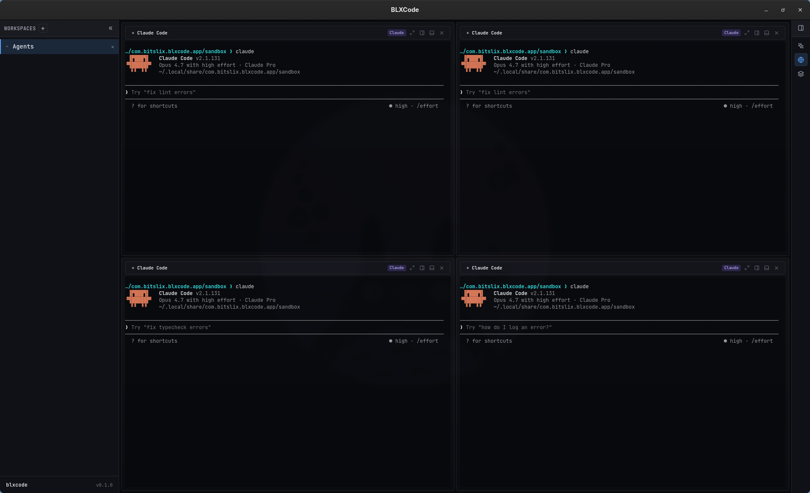Split the "fix typecheck errors" pane into rows
Screen dimensions: 810x493
coord(432,268)
